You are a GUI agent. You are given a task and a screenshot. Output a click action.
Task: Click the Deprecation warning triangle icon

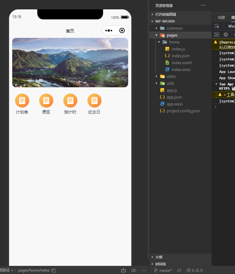[216, 42]
